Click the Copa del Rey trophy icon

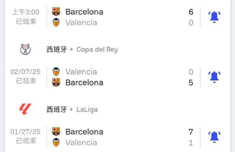click(x=25, y=50)
